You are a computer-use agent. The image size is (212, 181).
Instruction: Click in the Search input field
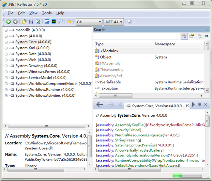[x=137, y=36]
